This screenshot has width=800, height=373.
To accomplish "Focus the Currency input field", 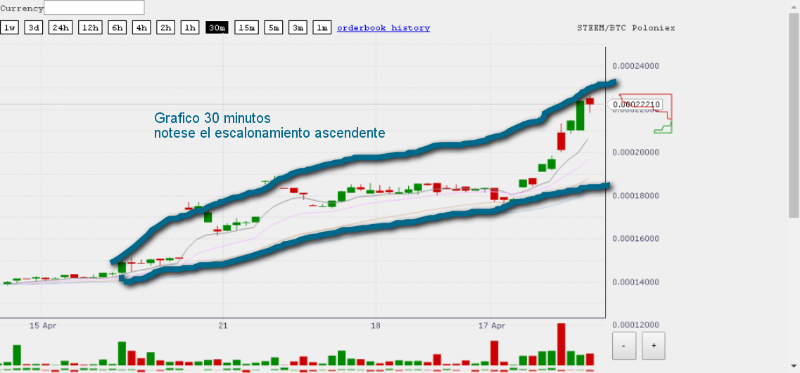I will click(x=94, y=8).
